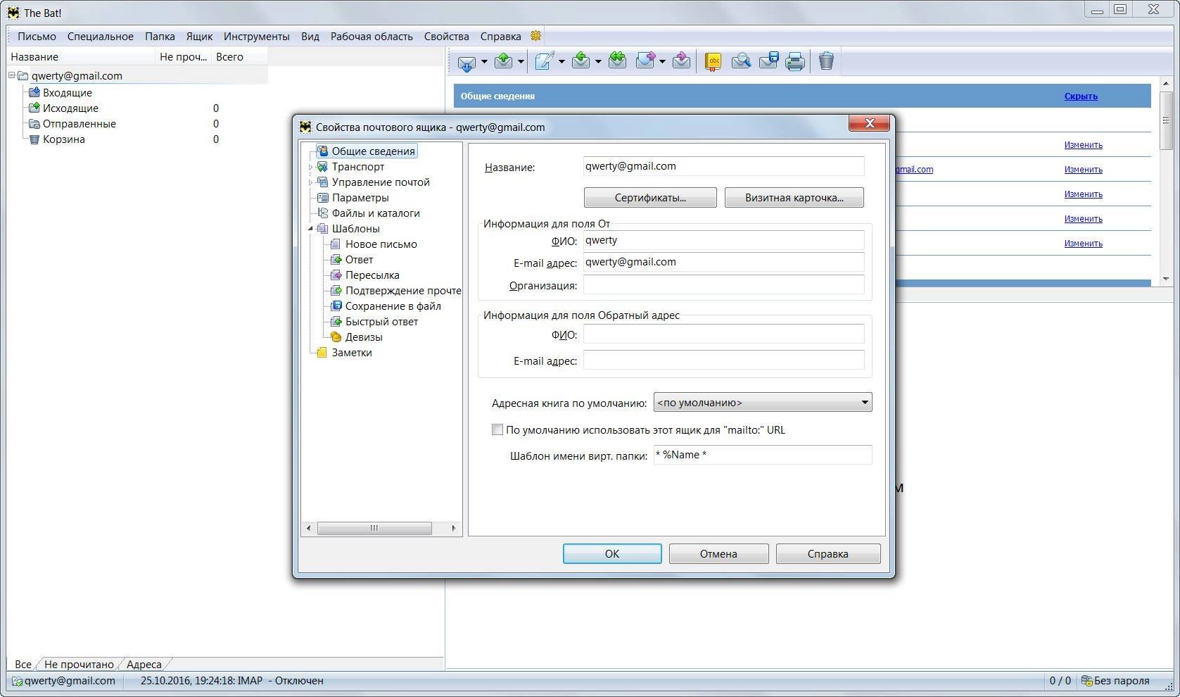This screenshot has width=1180, height=697.
Task: Click the gear icon after Справка menu
Action: pyautogui.click(x=535, y=36)
